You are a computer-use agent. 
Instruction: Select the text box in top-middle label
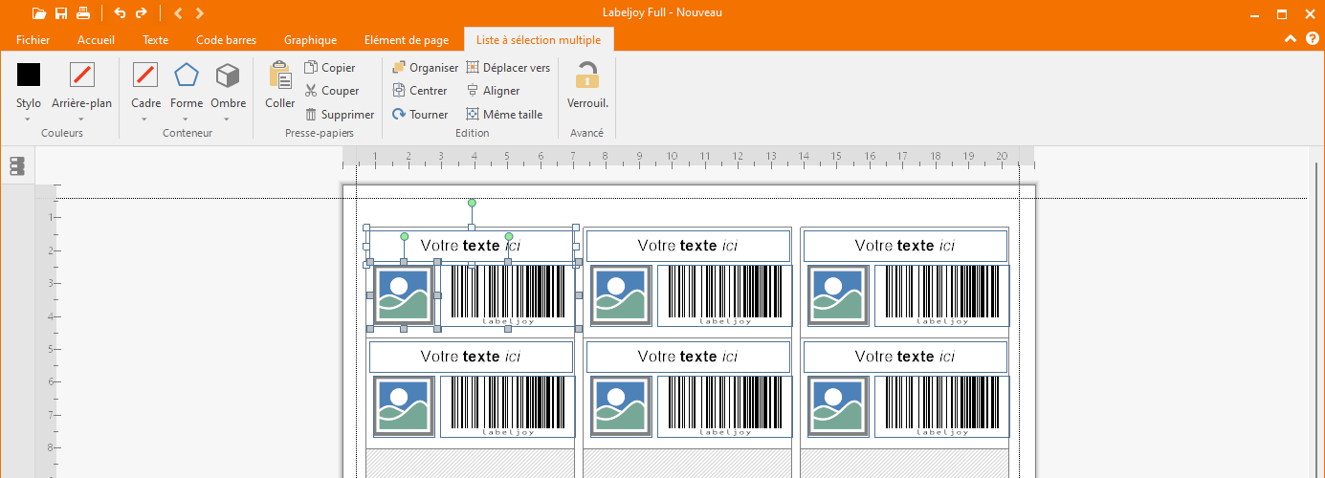click(688, 246)
